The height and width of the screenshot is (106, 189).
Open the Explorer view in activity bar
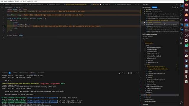pos(181,5)
